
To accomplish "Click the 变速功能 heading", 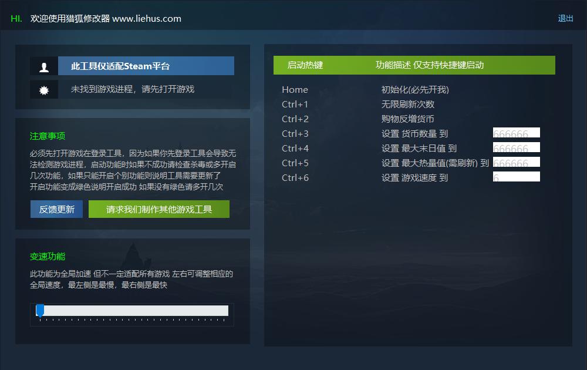I will 48,257.
